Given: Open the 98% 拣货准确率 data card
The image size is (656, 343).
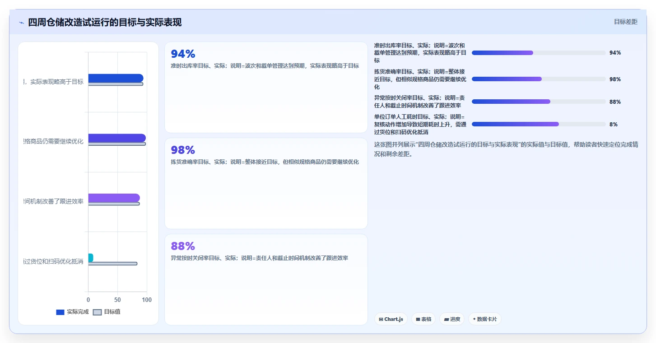Looking at the screenshot, I should coord(266,183).
